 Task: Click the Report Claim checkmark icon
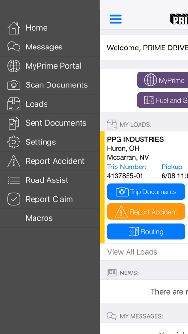(13, 199)
